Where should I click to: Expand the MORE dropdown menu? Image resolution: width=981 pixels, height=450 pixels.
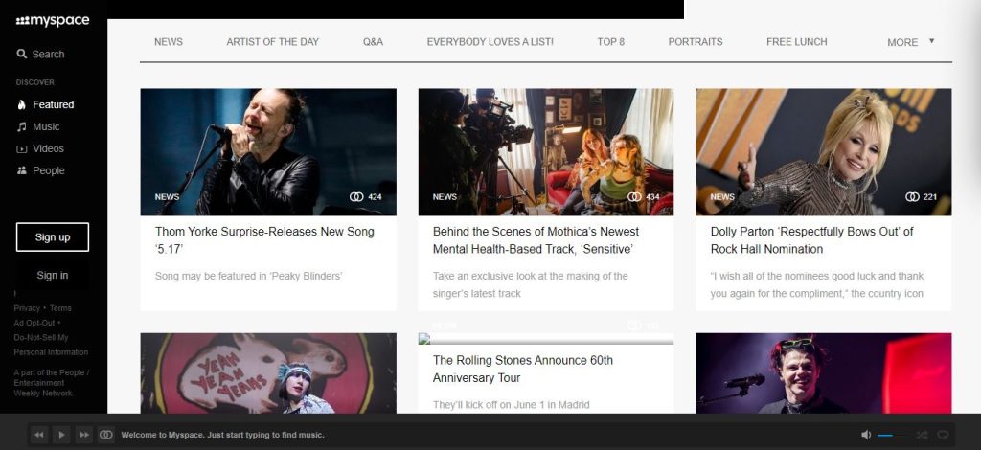point(910,42)
